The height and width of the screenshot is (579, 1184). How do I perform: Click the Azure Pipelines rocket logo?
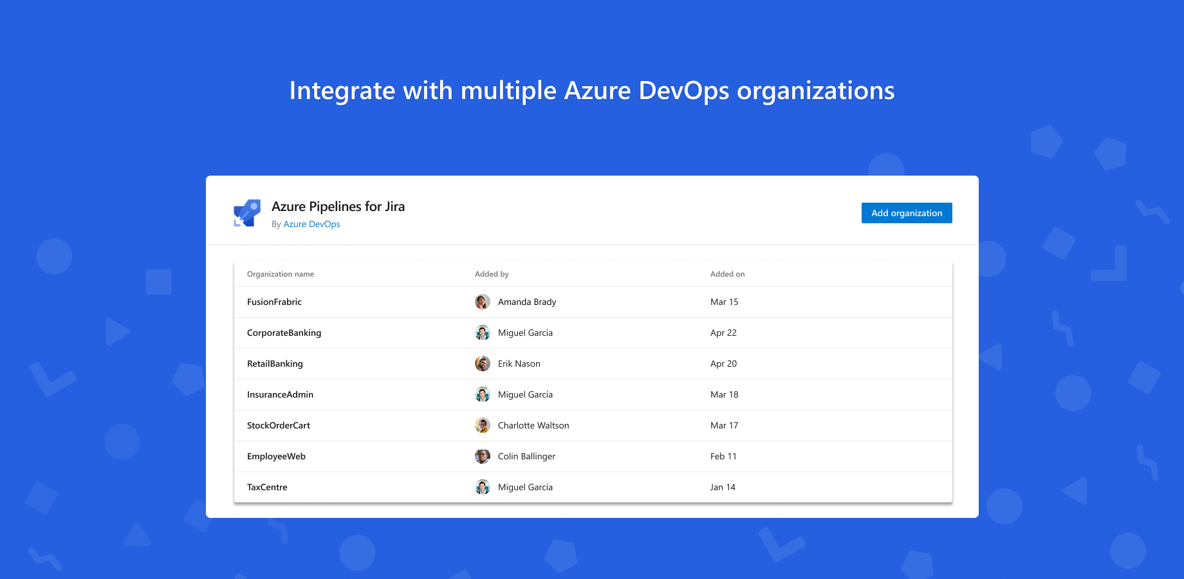point(247,213)
